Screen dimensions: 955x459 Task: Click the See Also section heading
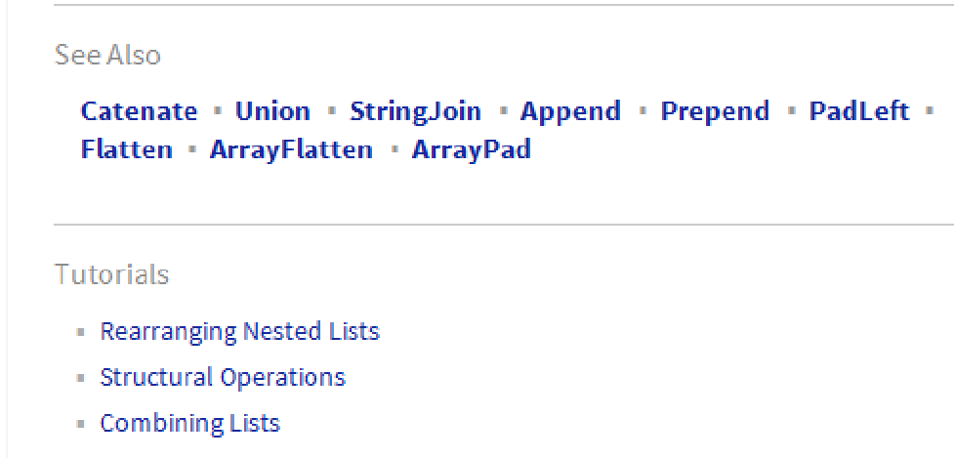tap(107, 55)
